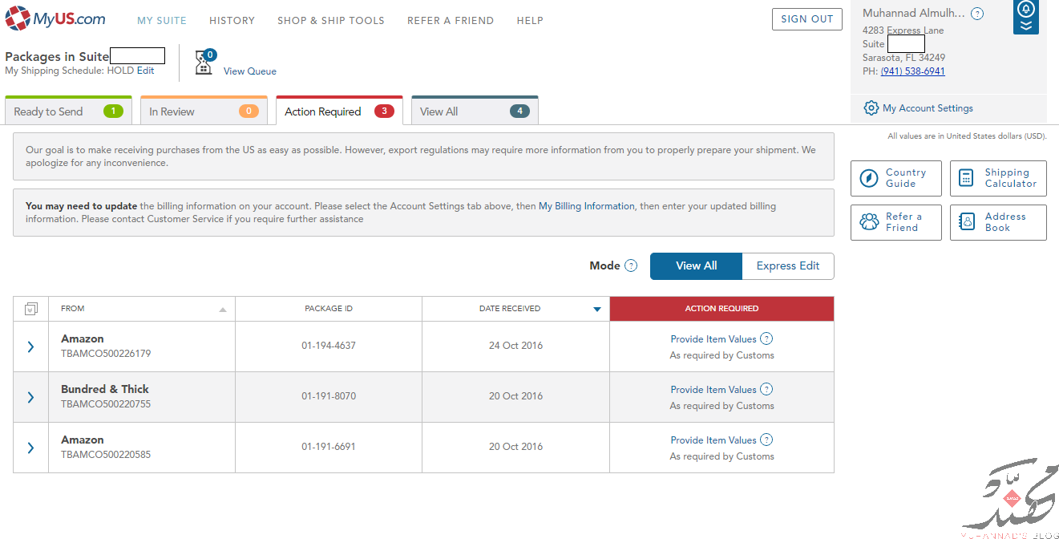Expand the Amazon package 01-194-4637 row
The height and width of the screenshot is (539, 1059).
pyautogui.click(x=30, y=346)
